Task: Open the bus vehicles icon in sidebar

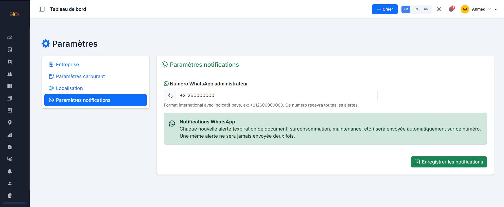Action: 10,50
